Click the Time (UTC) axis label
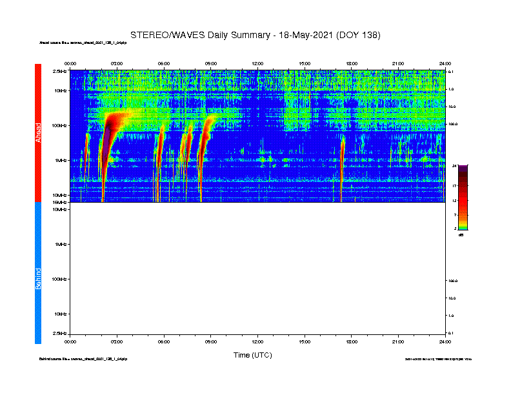This screenshot has width=511, height=395. click(x=252, y=355)
